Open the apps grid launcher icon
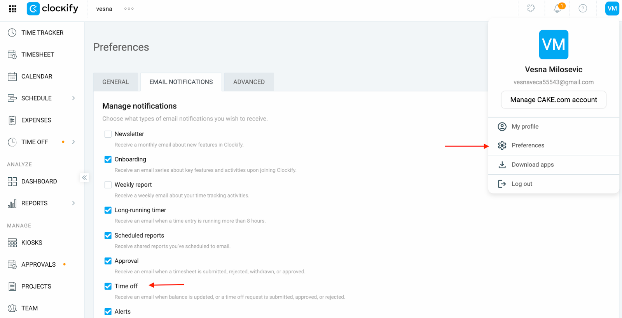Screen dimensions: 622x318 pos(12,9)
